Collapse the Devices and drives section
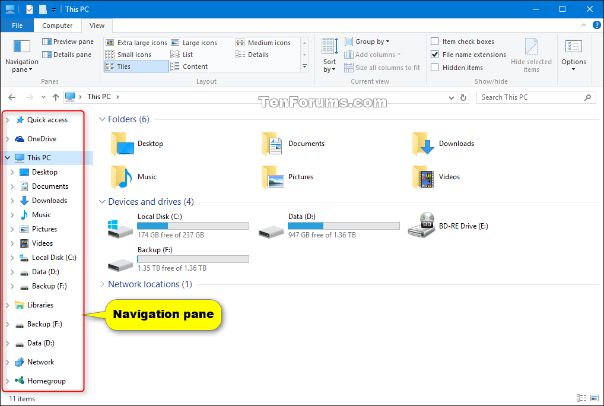The image size is (604, 406). [x=101, y=201]
